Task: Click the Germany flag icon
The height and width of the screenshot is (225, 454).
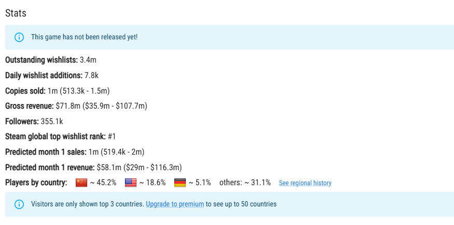Action: [180, 183]
